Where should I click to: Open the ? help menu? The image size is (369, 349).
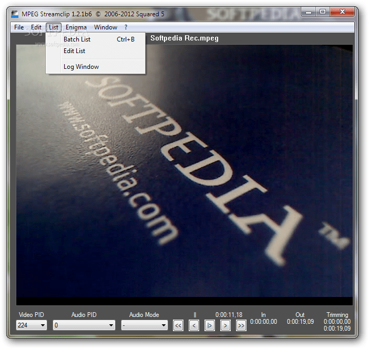126,27
